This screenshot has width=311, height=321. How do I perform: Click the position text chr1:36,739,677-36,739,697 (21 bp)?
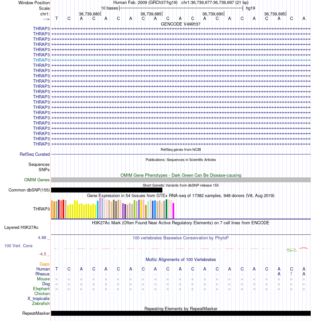[215, 3]
